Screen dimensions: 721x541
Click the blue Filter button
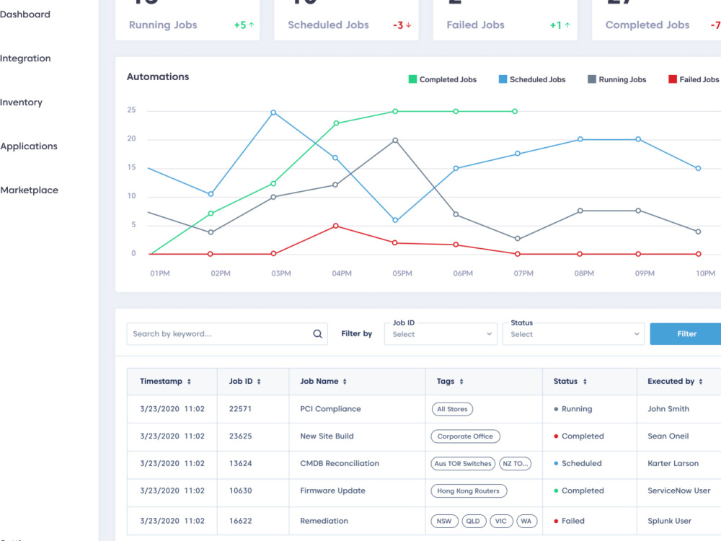686,334
